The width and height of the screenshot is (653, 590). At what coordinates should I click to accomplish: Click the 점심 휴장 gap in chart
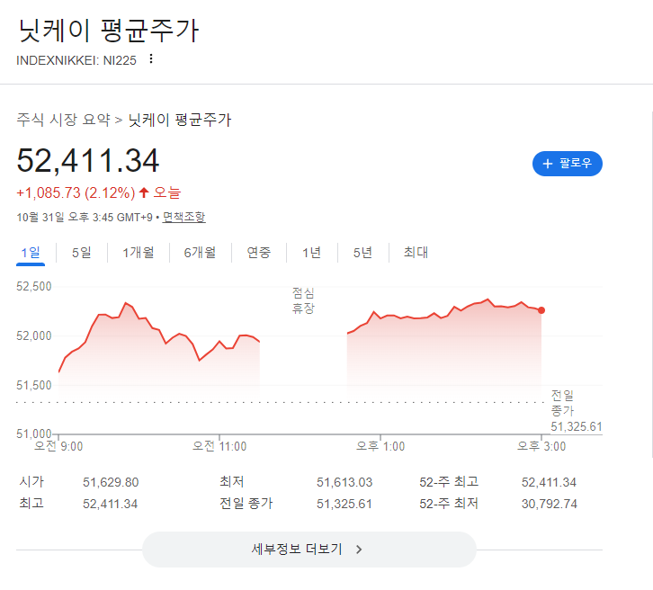tap(303, 301)
